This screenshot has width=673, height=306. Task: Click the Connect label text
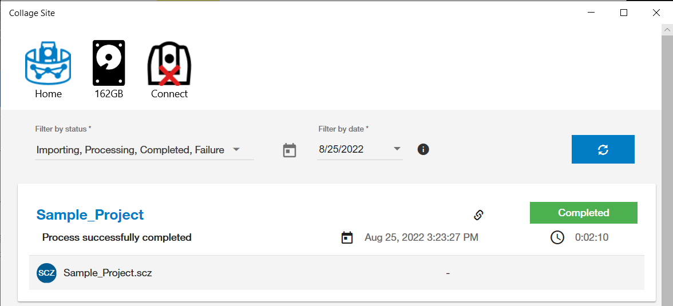169,94
